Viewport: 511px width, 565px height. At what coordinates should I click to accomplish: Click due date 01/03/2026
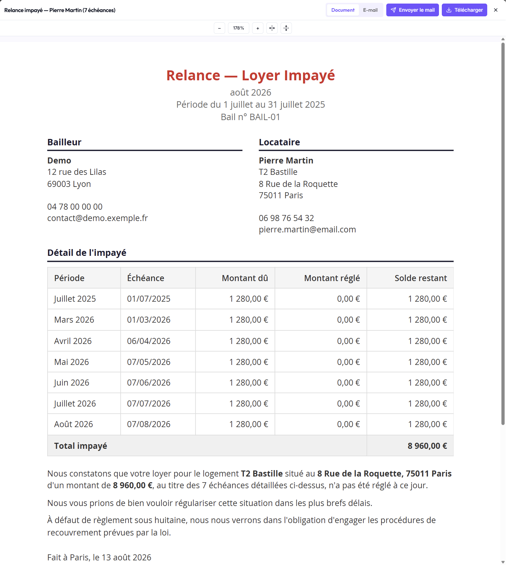[149, 320]
